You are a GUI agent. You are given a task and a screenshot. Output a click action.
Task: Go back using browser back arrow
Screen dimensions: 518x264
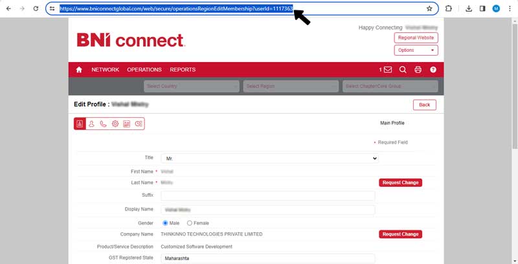tap(8, 8)
